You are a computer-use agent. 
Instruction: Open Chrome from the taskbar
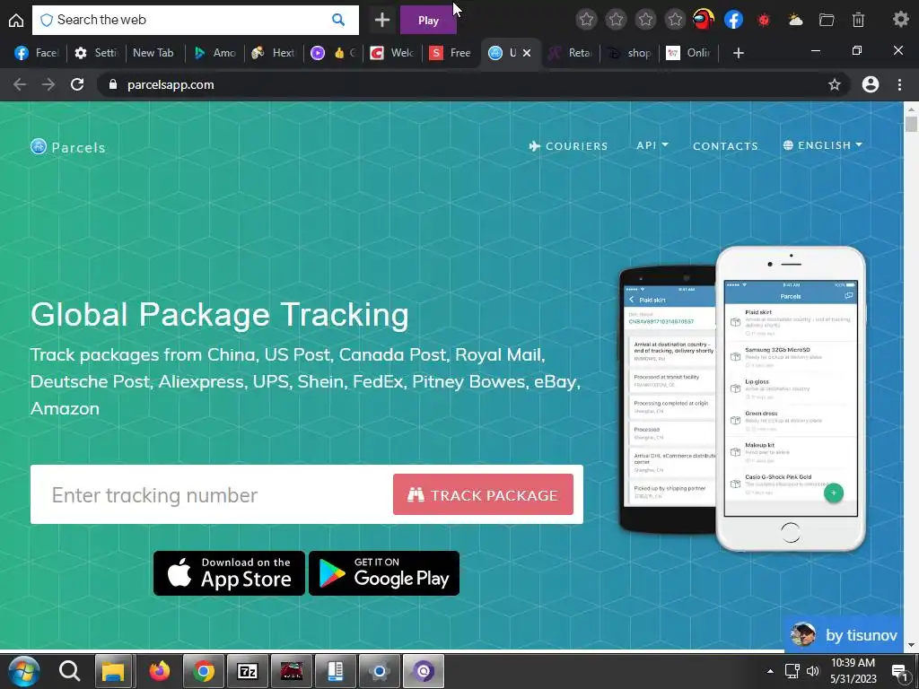(x=204, y=671)
